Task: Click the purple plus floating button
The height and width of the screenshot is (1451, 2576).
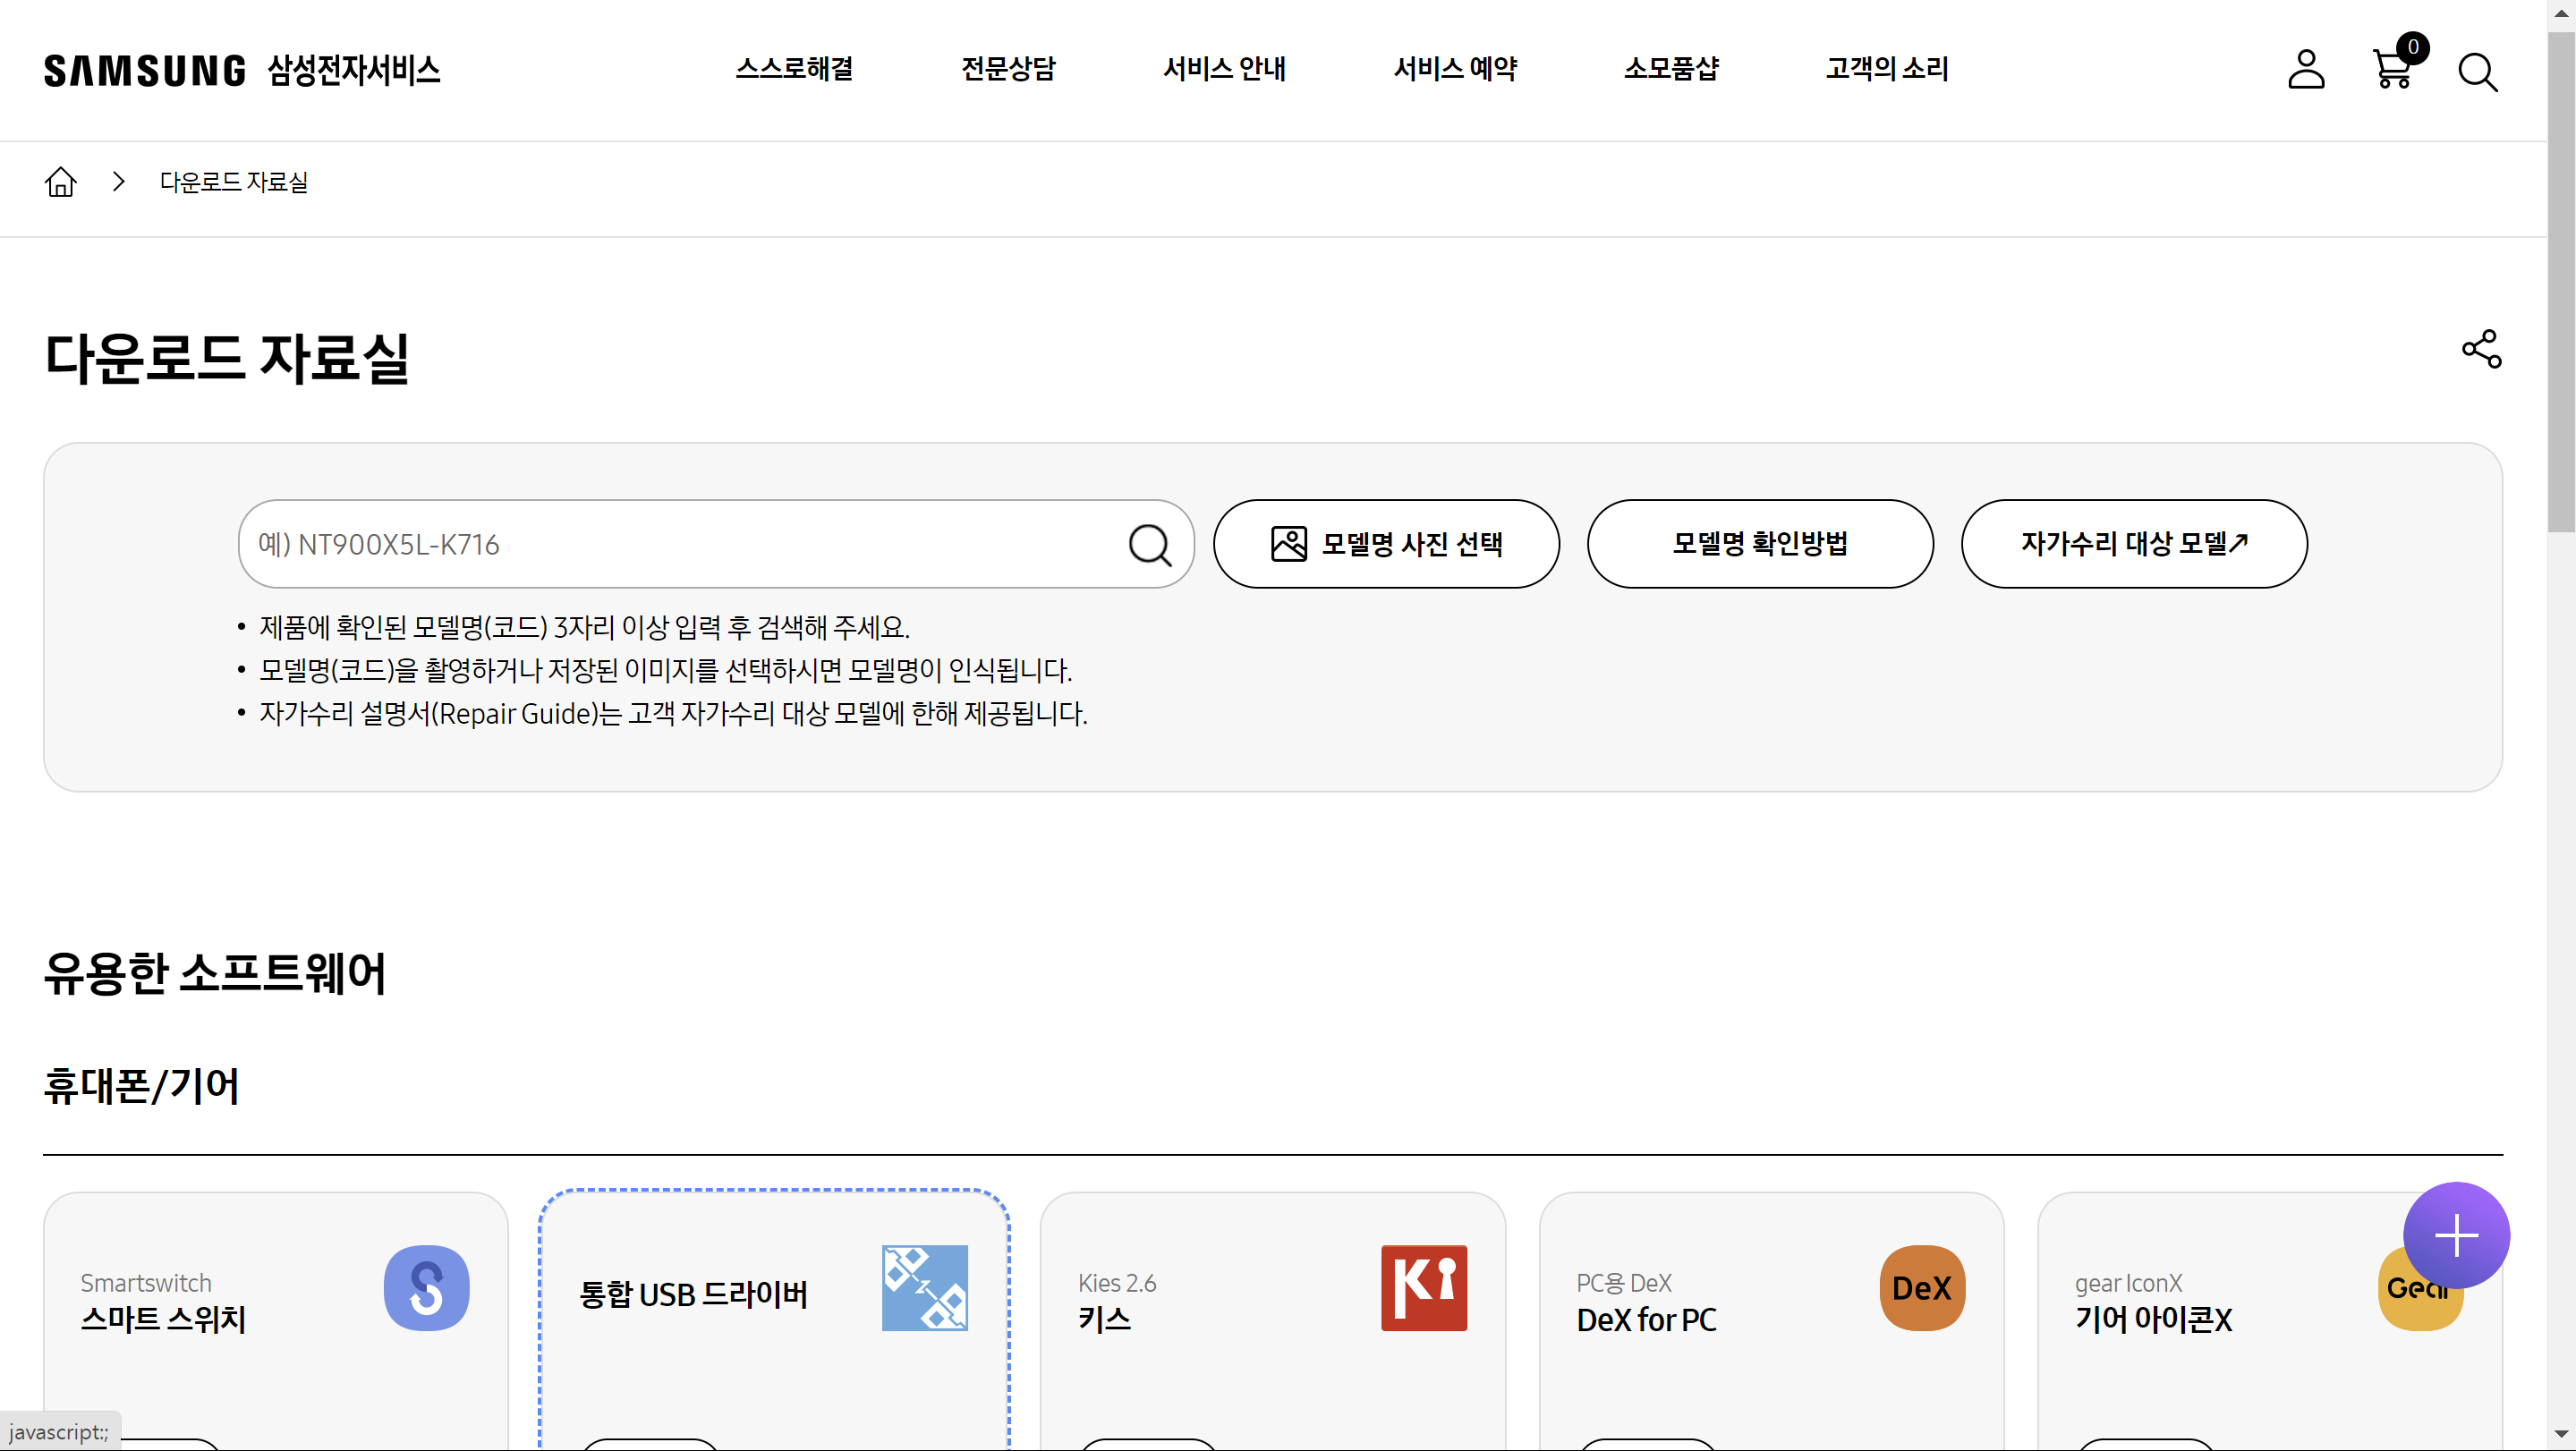Action: pos(2455,1235)
